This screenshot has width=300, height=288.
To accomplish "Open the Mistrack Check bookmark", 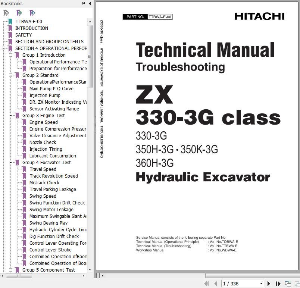I will pos(44,183).
